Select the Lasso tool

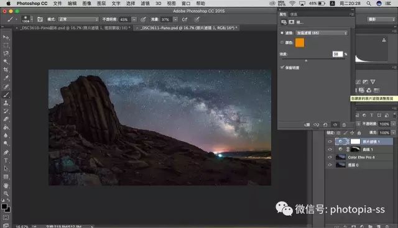coord(6,53)
